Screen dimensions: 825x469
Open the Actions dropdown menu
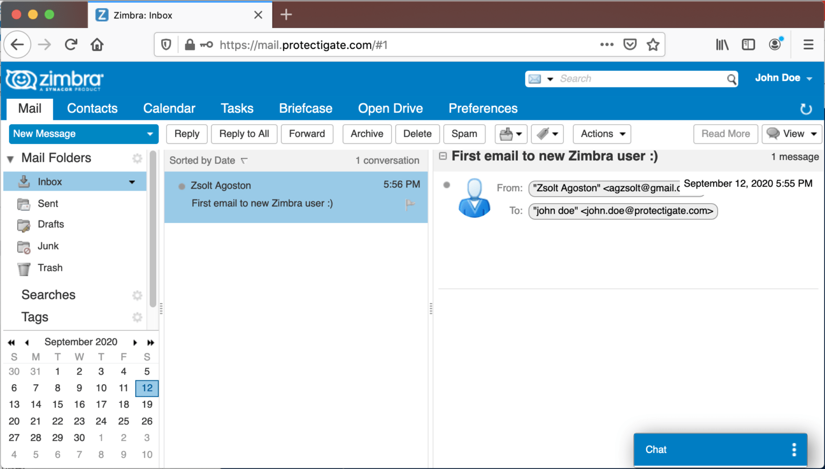point(602,134)
